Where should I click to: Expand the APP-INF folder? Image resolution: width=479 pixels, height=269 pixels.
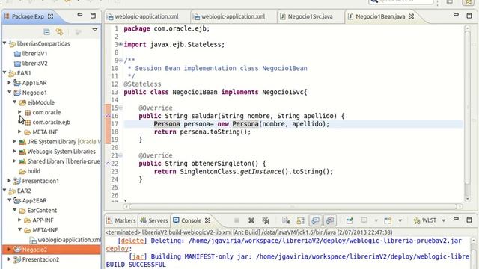coord(19,220)
